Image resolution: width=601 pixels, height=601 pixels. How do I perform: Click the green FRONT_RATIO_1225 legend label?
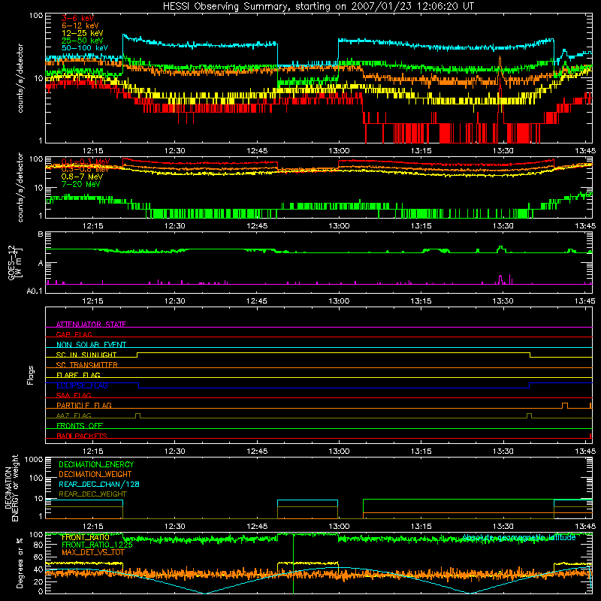coord(97,545)
